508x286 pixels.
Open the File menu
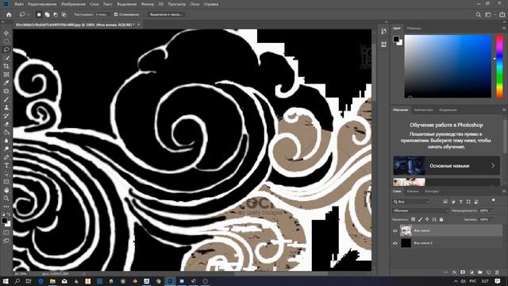click(x=19, y=4)
